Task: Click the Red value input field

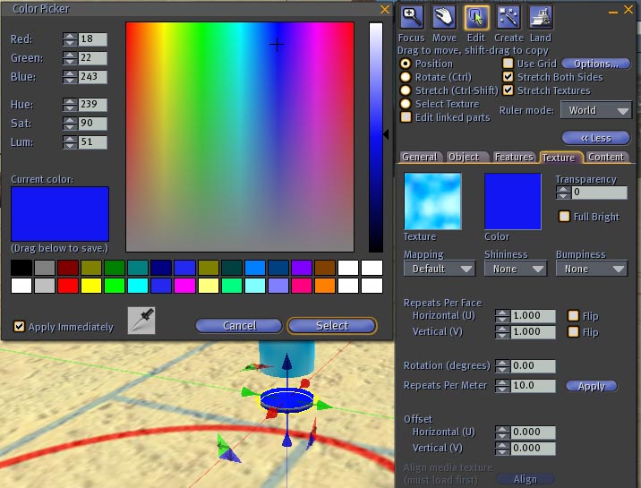Action: pyautogui.click(x=93, y=39)
